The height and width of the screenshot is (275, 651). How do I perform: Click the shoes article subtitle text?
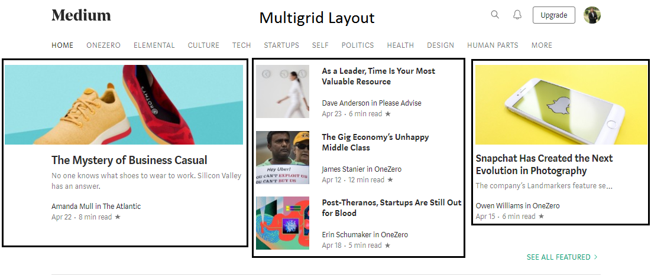click(x=146, y=181)
